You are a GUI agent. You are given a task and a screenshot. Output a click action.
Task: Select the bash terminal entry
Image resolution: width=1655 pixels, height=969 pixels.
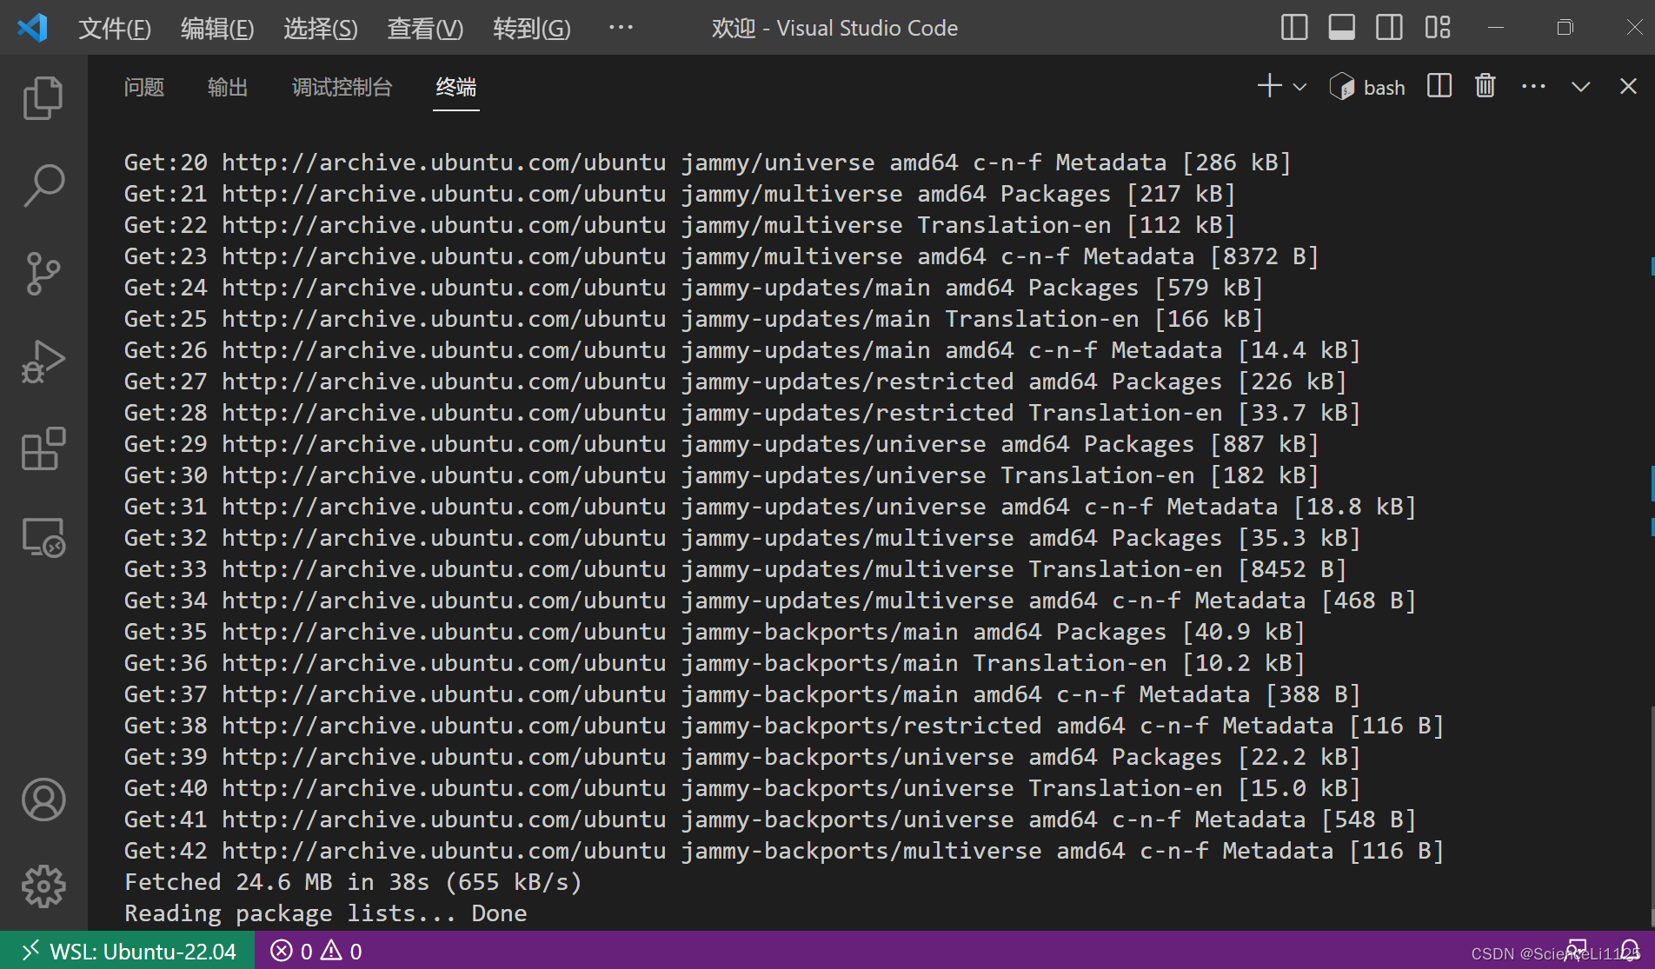[x=1367, y=87]
